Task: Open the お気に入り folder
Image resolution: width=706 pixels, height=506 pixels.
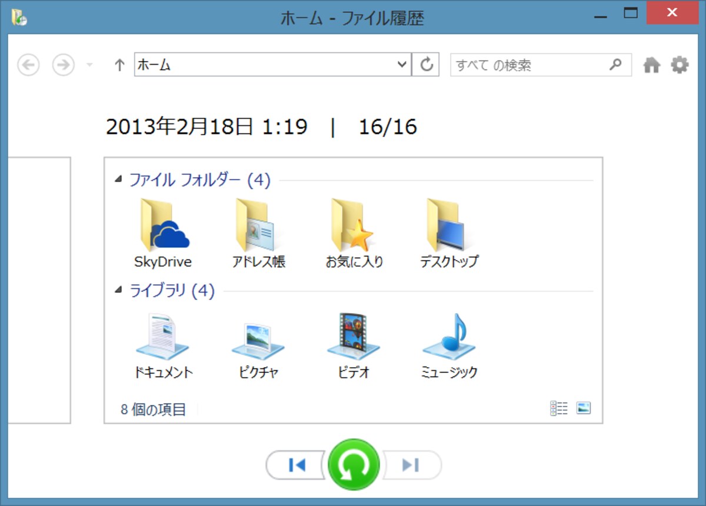Action: pos(354,234)
